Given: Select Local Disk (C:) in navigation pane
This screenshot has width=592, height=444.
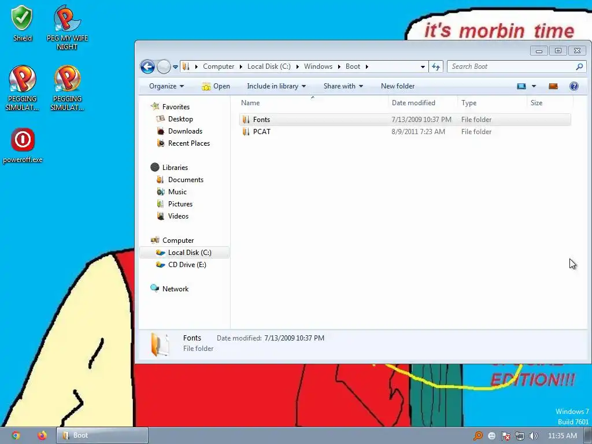Looking at the screenshot, I should pyautogui.click(x=184, y=253).
